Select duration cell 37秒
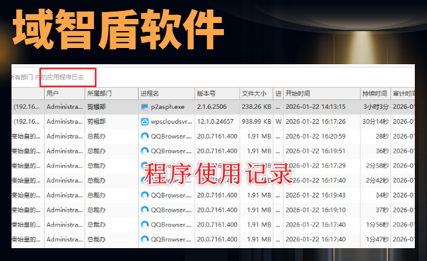Viewport: 427px width, 261px height. (x=382, y=210)
